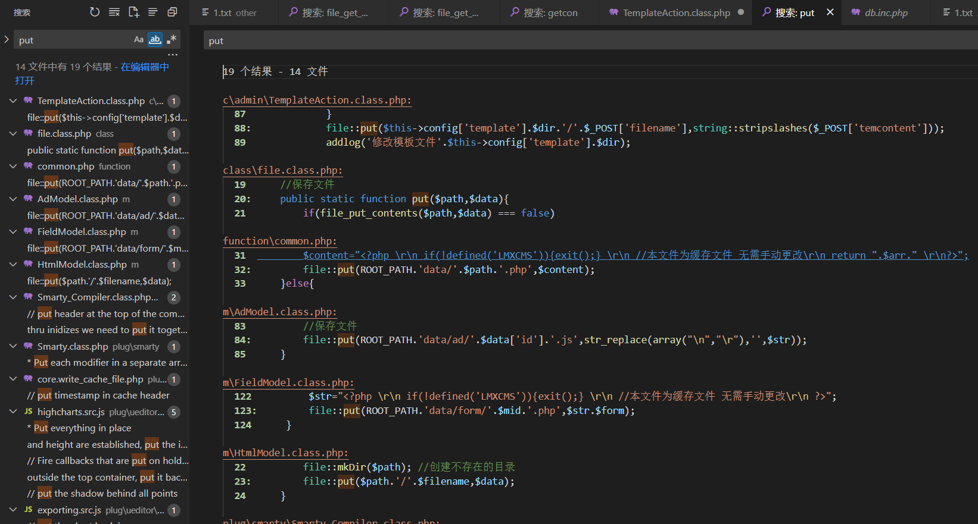Screen dimensions: 978x524
Task: Show search details ellipsis
Action: coord(173,55)
